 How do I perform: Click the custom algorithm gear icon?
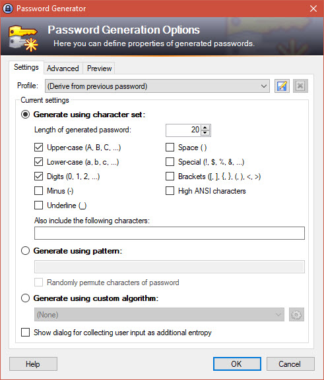click(x=296, y=315)
